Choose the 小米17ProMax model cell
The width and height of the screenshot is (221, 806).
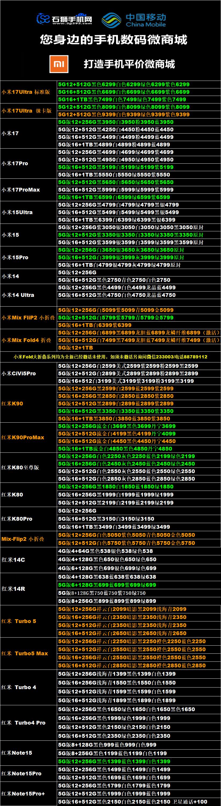(21, 190)
